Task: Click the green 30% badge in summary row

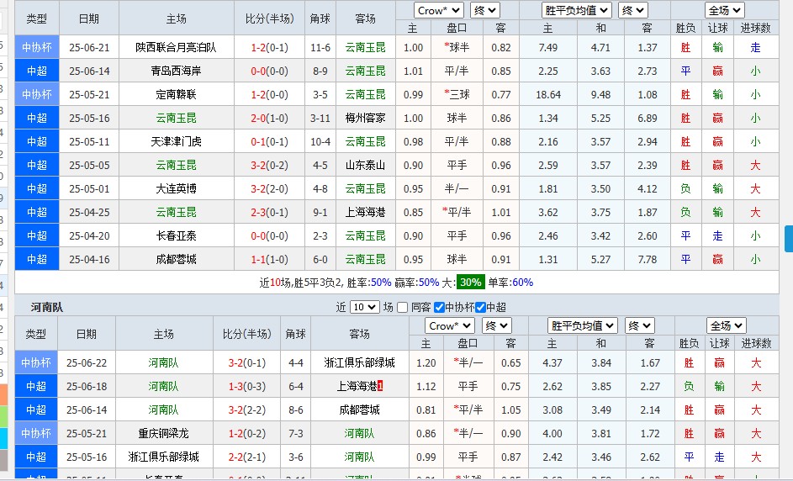Action: [x=470, y=283]
